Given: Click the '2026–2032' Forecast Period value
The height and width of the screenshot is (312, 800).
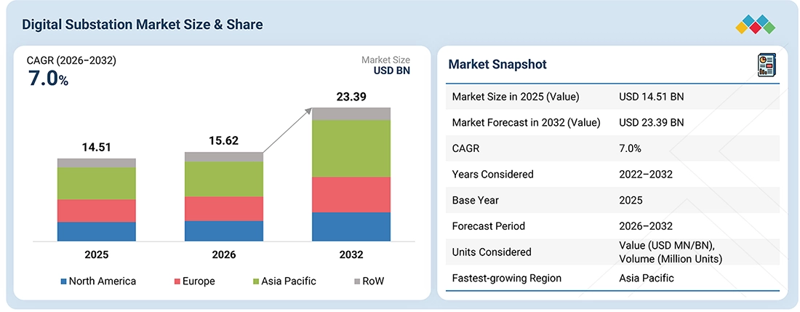Looking at the screenshot, I should click(x=646, y=226).
